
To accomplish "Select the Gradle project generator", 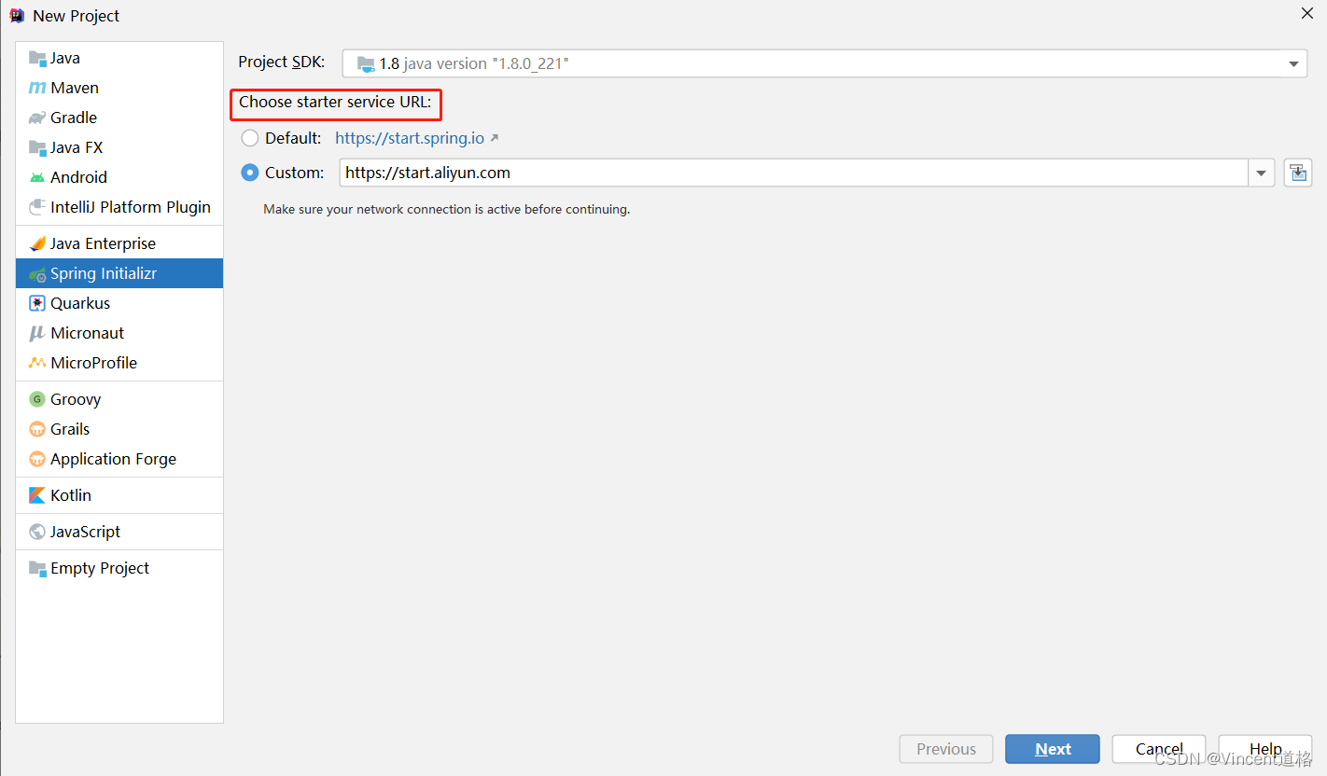I will tap(72, 117).
